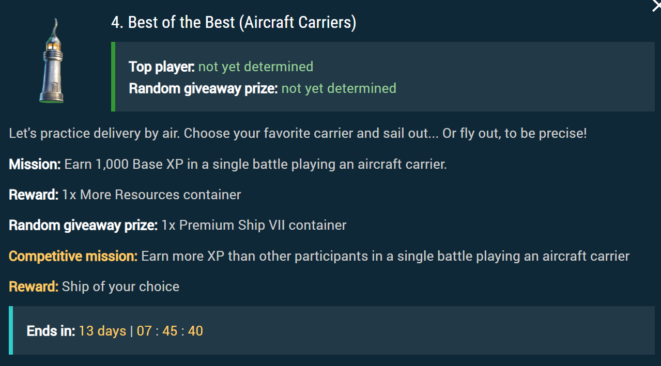Click the green bar beside the Top player box
This screenshot has width=661, height=366.
(113, 76)
